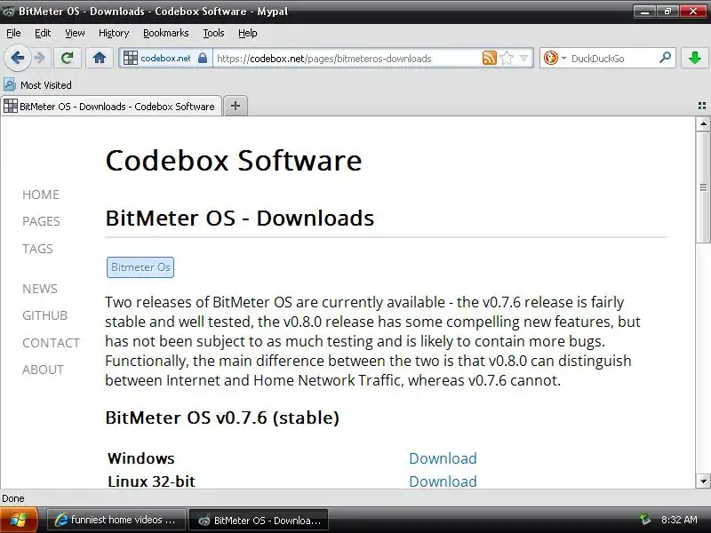This screenshot has width=711, height=533.
Task: Click the Download link for Windows
Action: tap(443, 458)
